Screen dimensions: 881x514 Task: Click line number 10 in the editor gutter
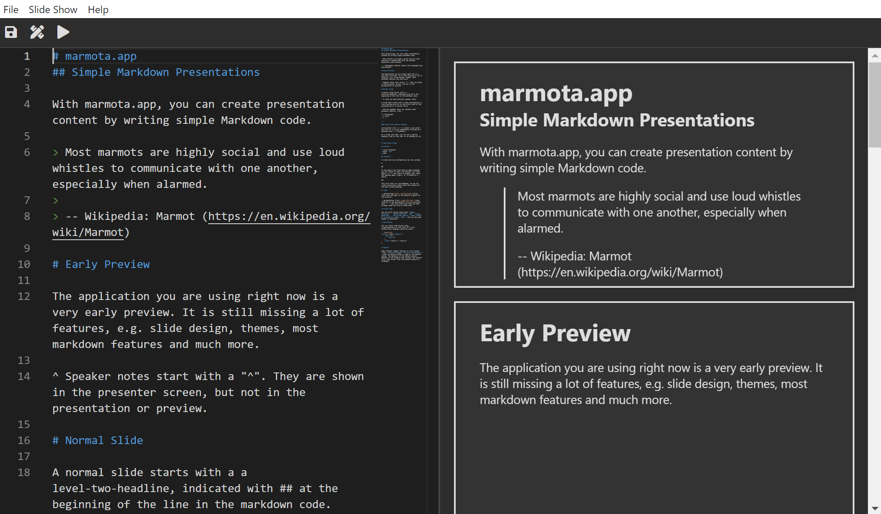(24, 264)
